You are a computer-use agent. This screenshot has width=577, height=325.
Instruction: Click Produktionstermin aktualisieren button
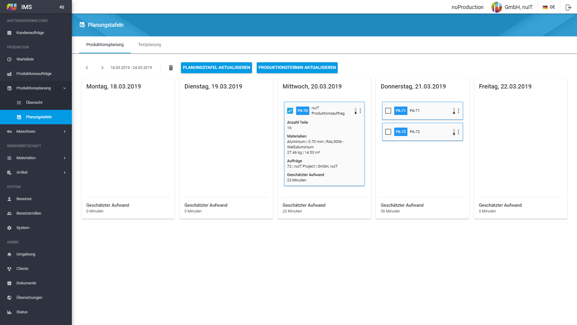pos(297,68)
